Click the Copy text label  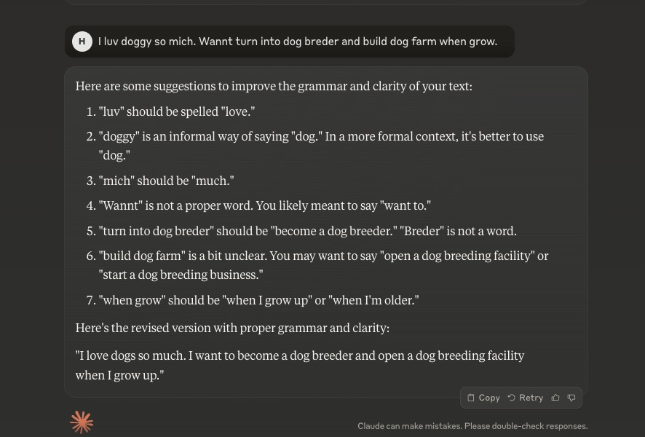[x=489, y=398]
